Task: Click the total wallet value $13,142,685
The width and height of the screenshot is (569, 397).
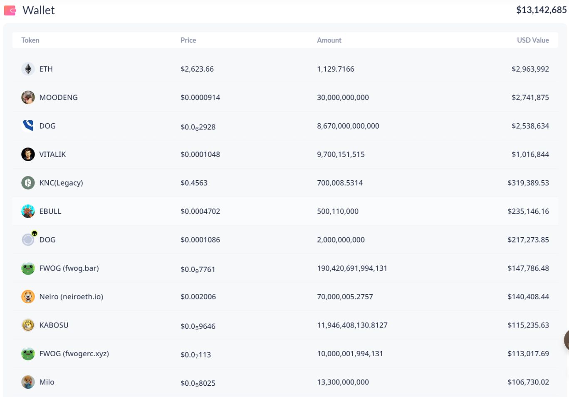Action: click(x=541, y=10)
